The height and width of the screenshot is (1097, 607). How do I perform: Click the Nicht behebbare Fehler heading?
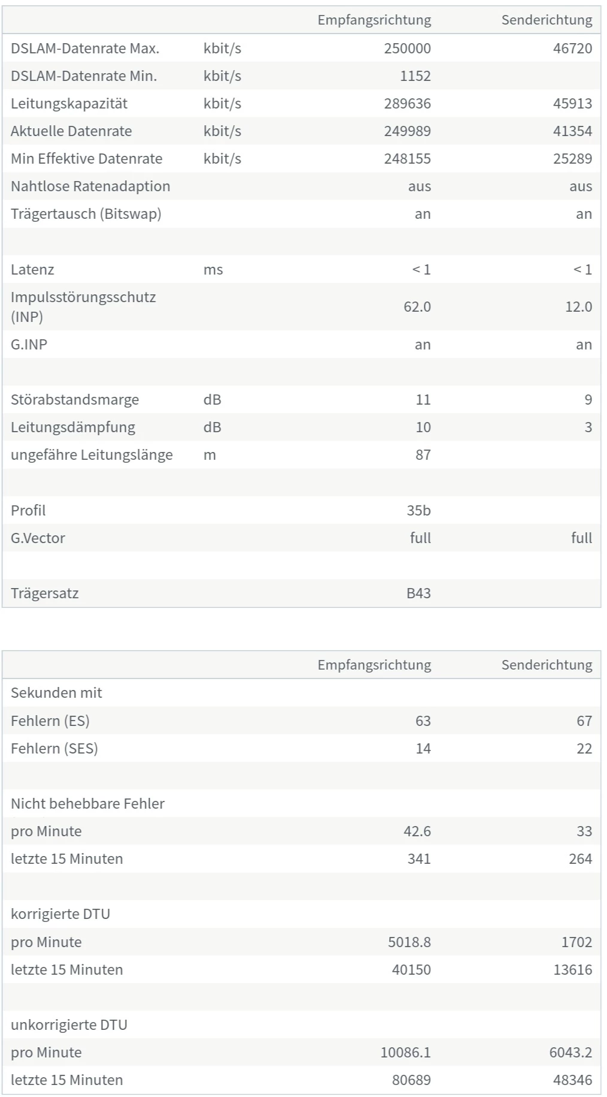pos(87,804)
